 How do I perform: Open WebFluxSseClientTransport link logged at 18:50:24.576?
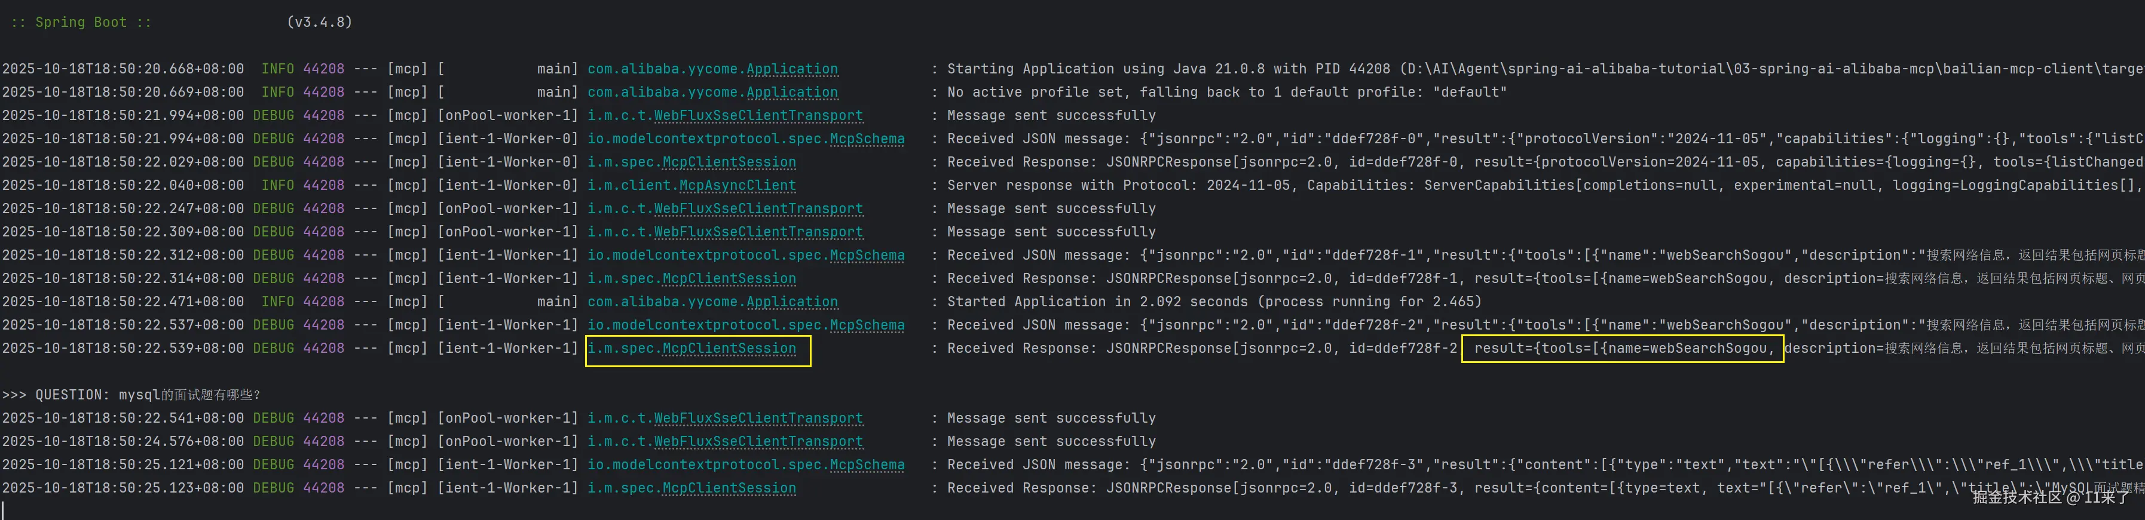point(758,442)
